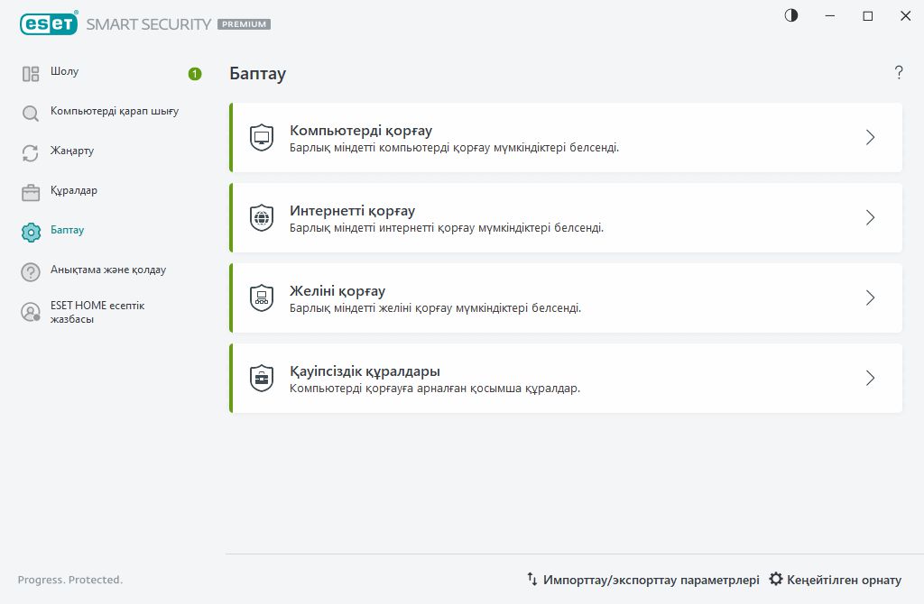Click the globe shield icon for Интернетті қорғау
Image resolution: width=924 pixels, height=604 pixels.
pyautogui.click(x=262, y=218)
